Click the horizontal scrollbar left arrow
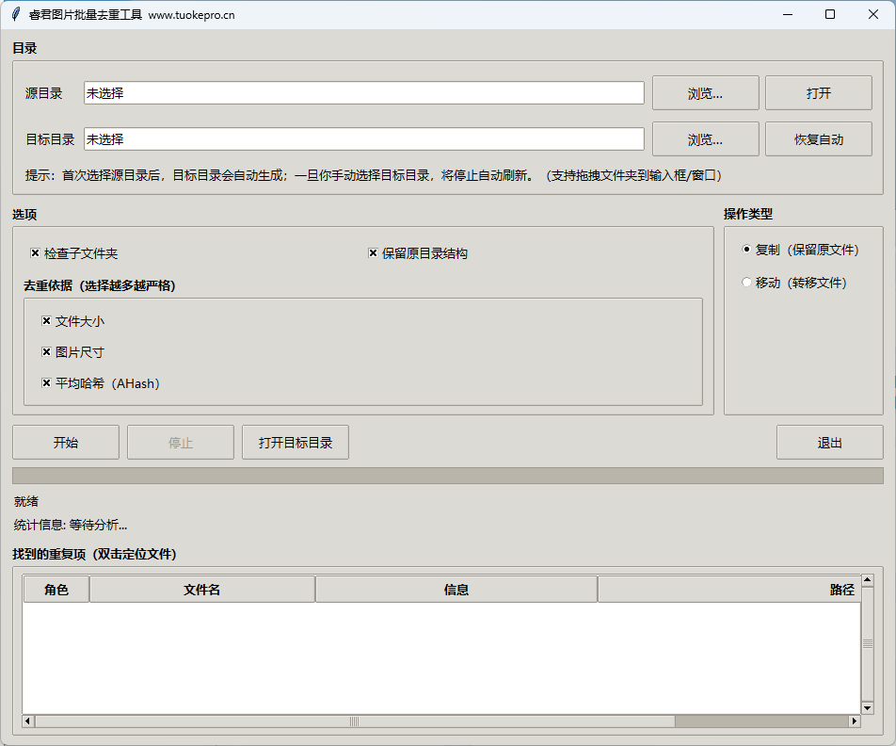Screen dimensions: 896x746 pos(28,722)
